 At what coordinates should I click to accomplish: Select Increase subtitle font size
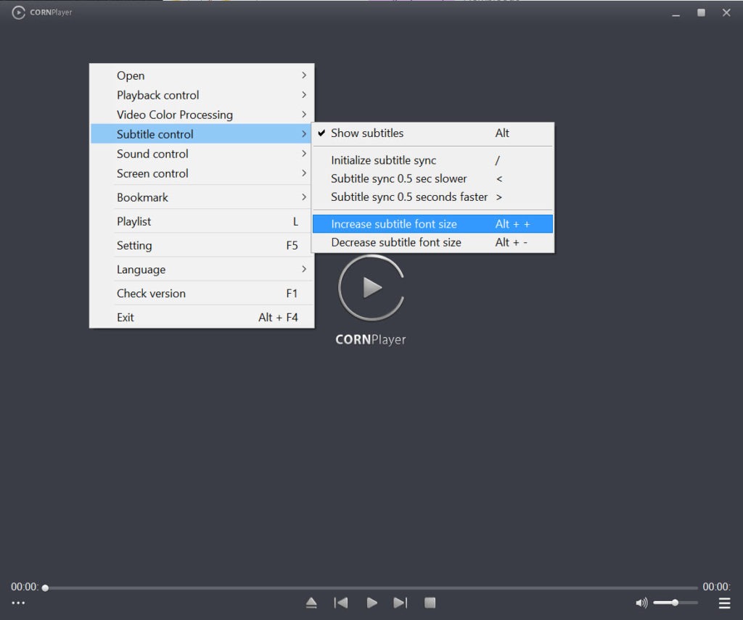click(x=432, y=224)
